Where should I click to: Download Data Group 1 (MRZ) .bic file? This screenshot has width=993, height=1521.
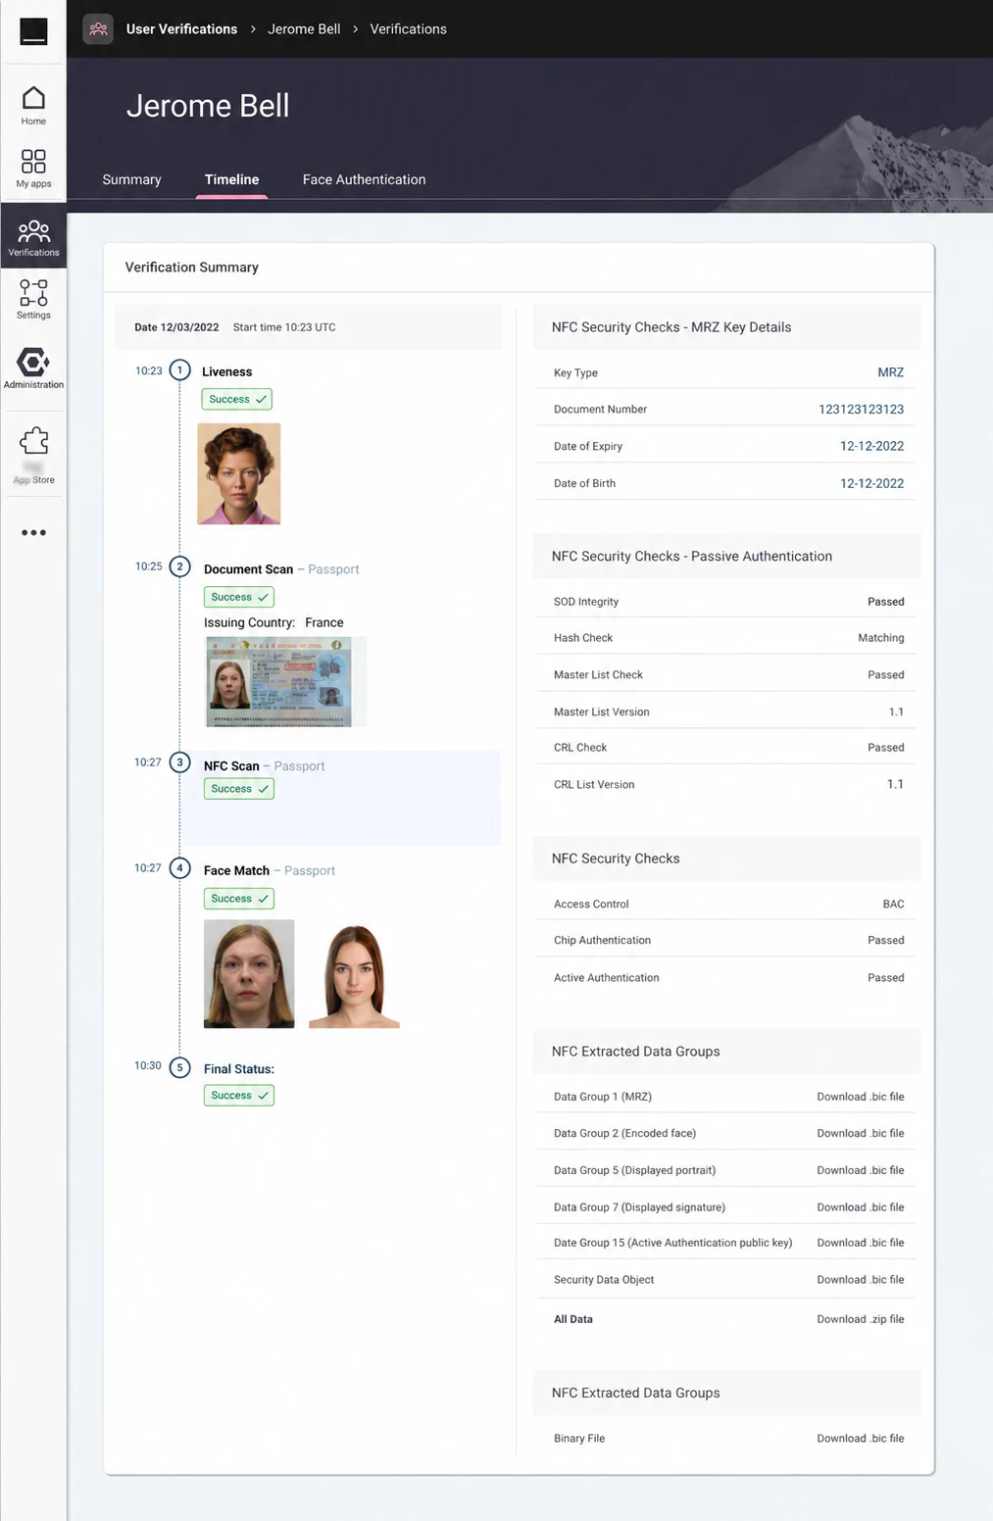861,1097
